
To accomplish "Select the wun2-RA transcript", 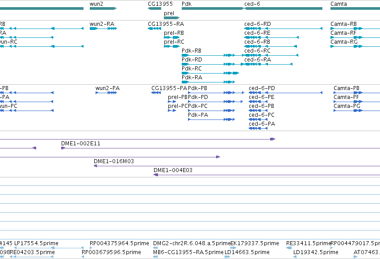I will (x=103, y=29).
